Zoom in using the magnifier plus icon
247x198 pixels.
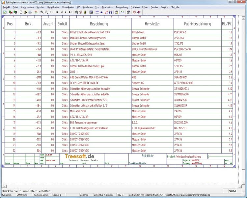click(41, 12)
